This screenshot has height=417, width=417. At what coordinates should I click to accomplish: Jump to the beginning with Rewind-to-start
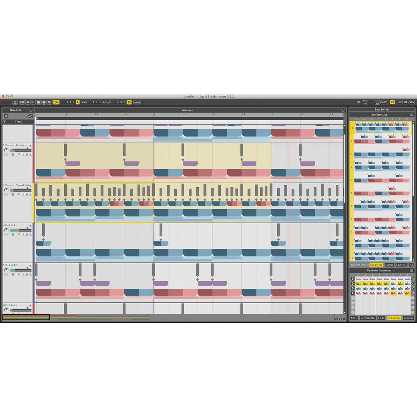pos(23,102)
